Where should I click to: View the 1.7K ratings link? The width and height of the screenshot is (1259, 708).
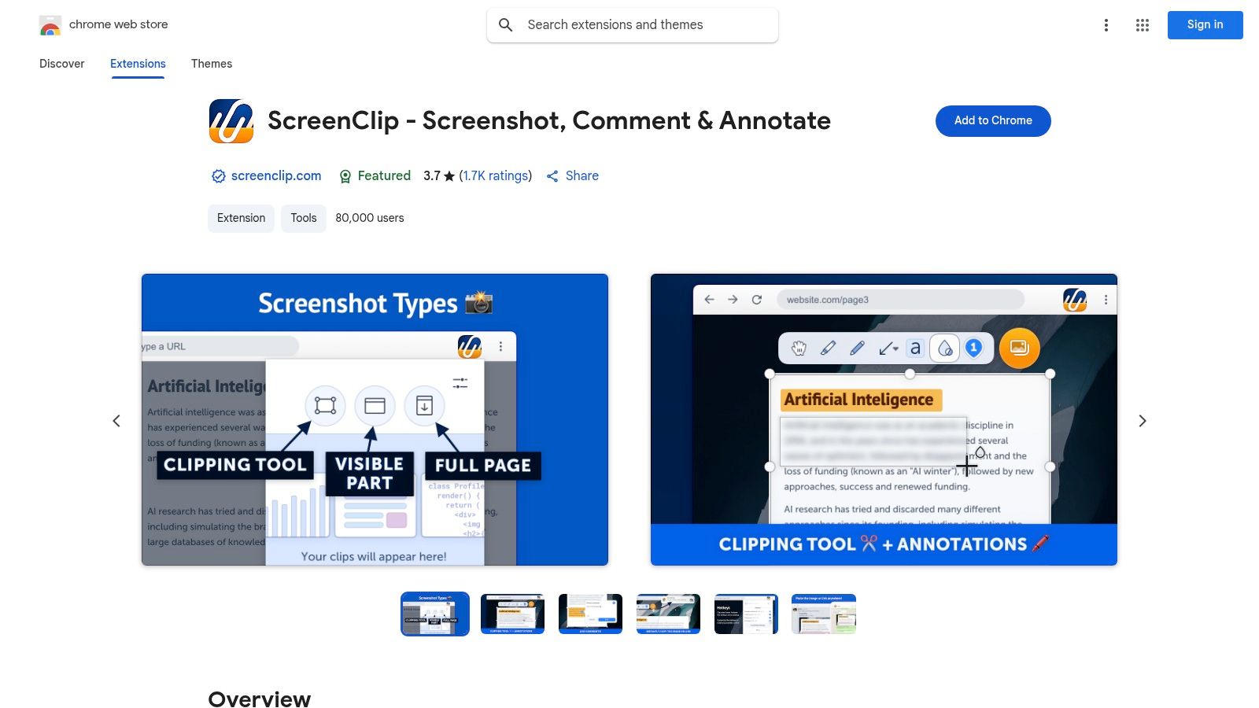pos(495,175)
